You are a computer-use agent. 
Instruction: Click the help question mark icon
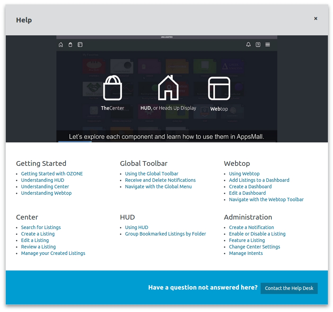258,45
